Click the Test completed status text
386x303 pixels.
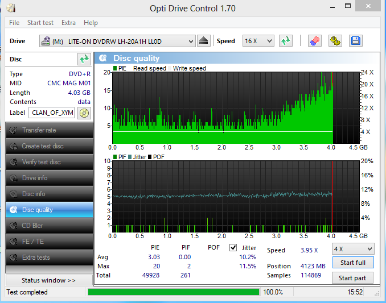pos(27,292)
